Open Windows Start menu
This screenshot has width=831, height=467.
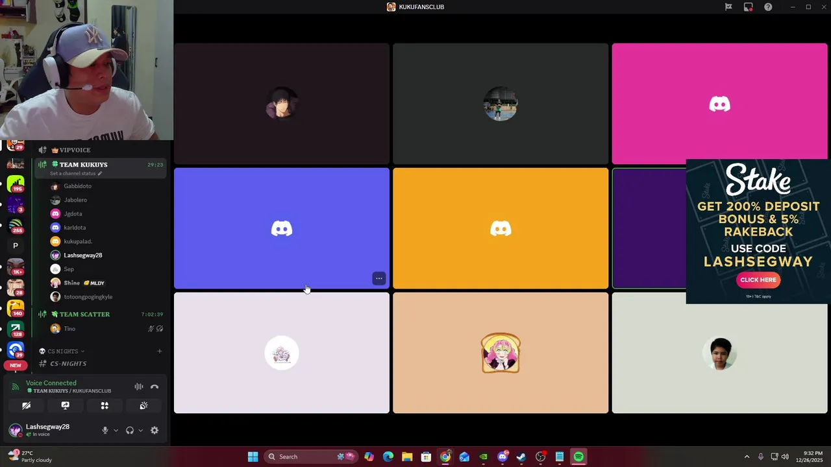click(253, 457)
